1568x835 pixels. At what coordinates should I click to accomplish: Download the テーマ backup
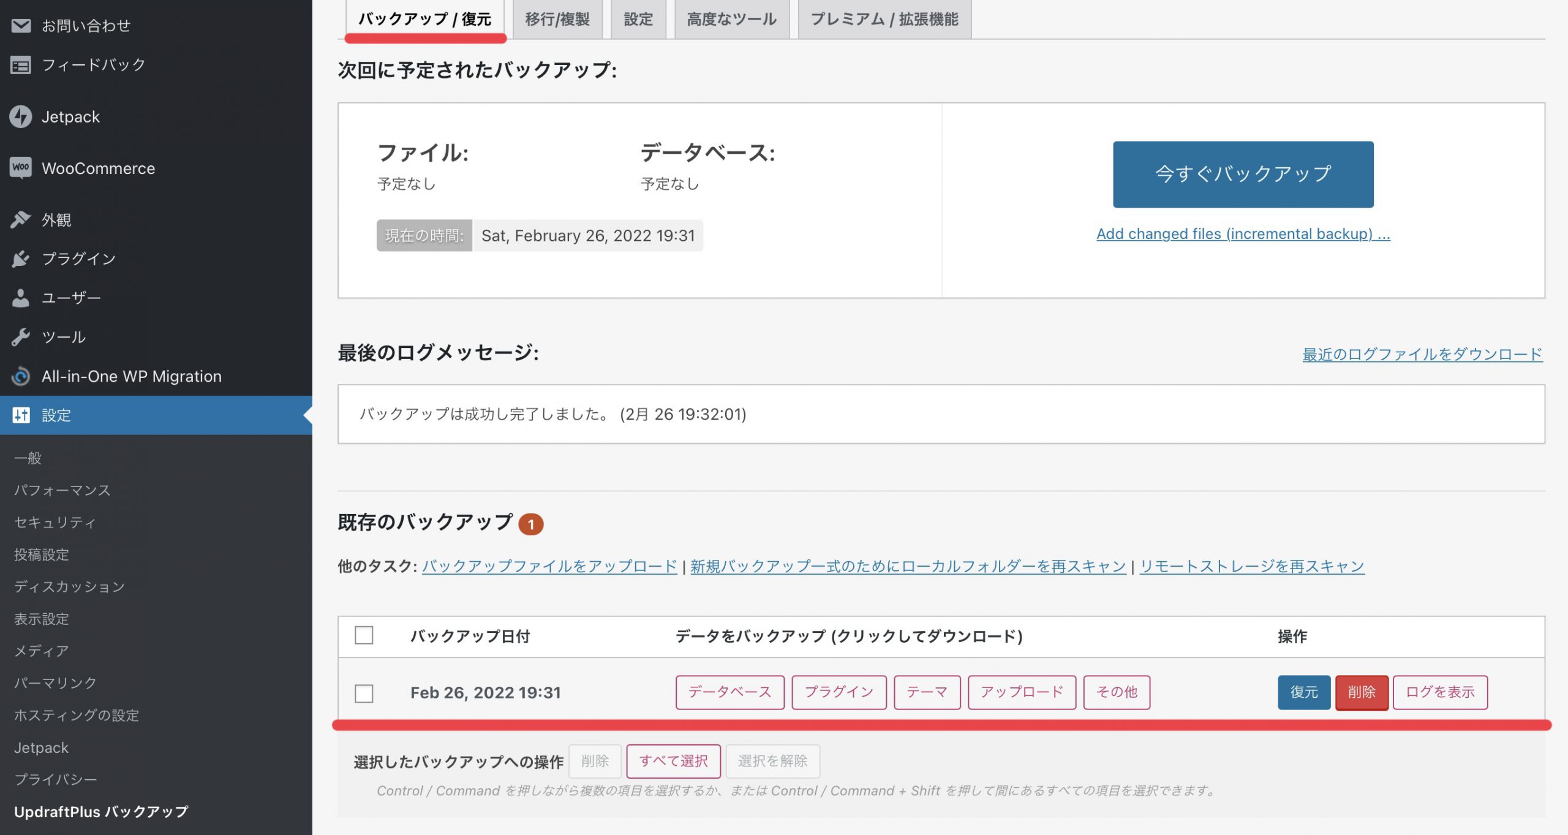tap(927, 692)
